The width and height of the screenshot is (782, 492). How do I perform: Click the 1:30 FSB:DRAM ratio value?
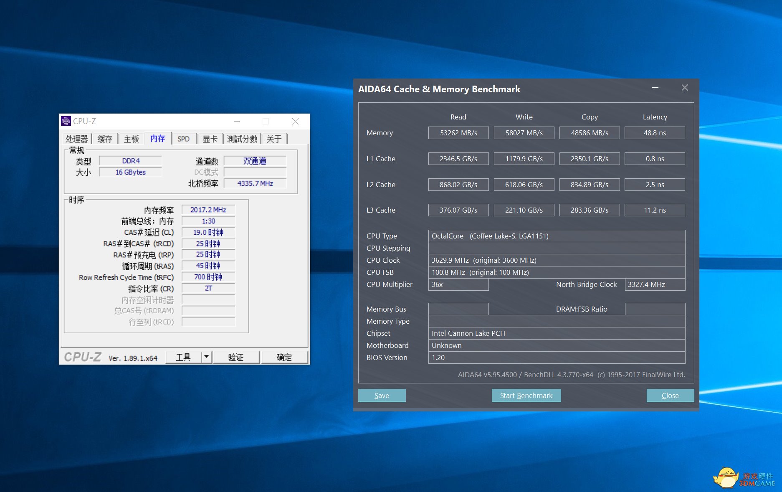coord(208,221)
